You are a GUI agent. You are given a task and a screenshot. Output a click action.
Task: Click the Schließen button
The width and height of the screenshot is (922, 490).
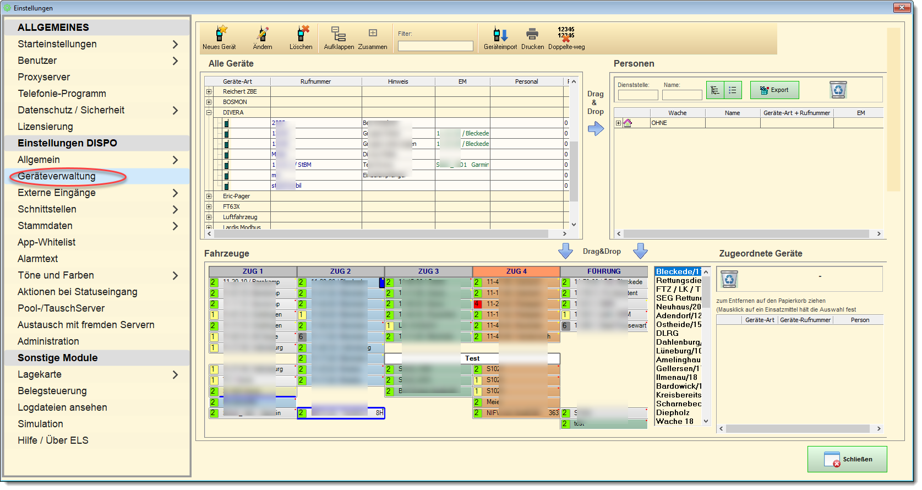tap(847, 459)
